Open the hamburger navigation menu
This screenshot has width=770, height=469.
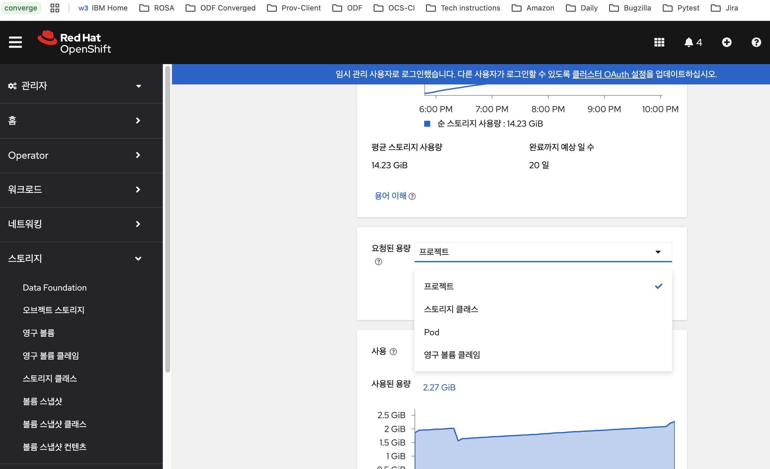click(15, 42)
